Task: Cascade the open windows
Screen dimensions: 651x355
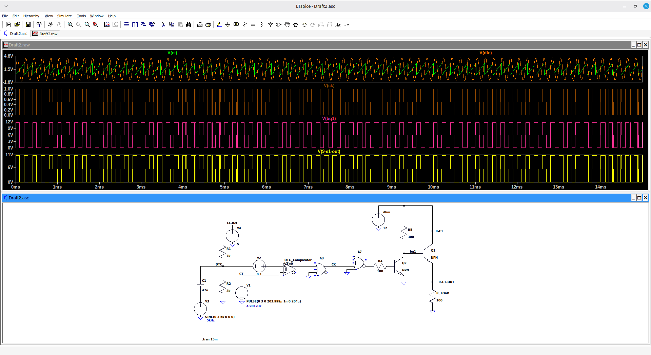Action: point(143,25)
